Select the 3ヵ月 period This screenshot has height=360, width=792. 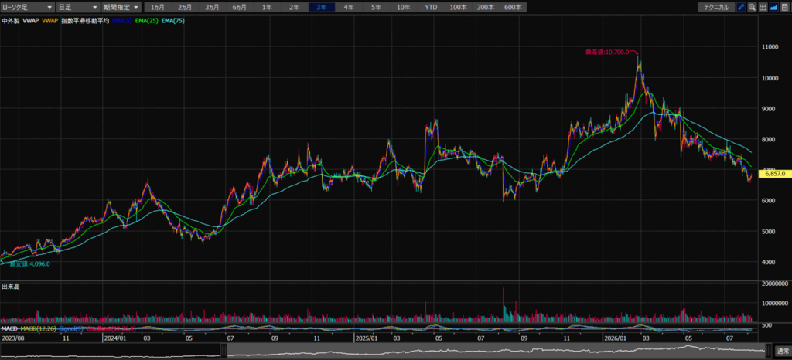coord(212,8)
